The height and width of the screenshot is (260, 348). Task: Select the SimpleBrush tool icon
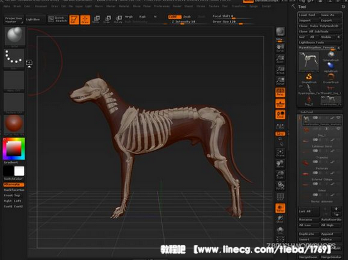pos(308,78)
